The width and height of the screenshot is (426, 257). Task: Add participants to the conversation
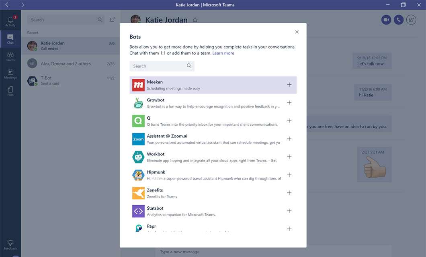pos(411,19)
